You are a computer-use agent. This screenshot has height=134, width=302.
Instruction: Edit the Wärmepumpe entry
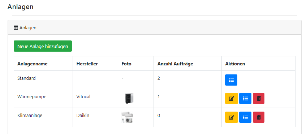coord(232,98)
